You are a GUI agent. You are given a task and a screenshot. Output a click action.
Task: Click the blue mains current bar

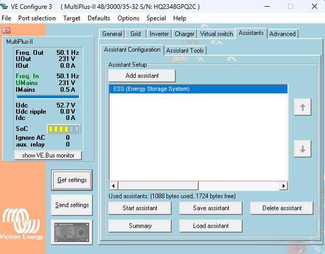[48, 96]
